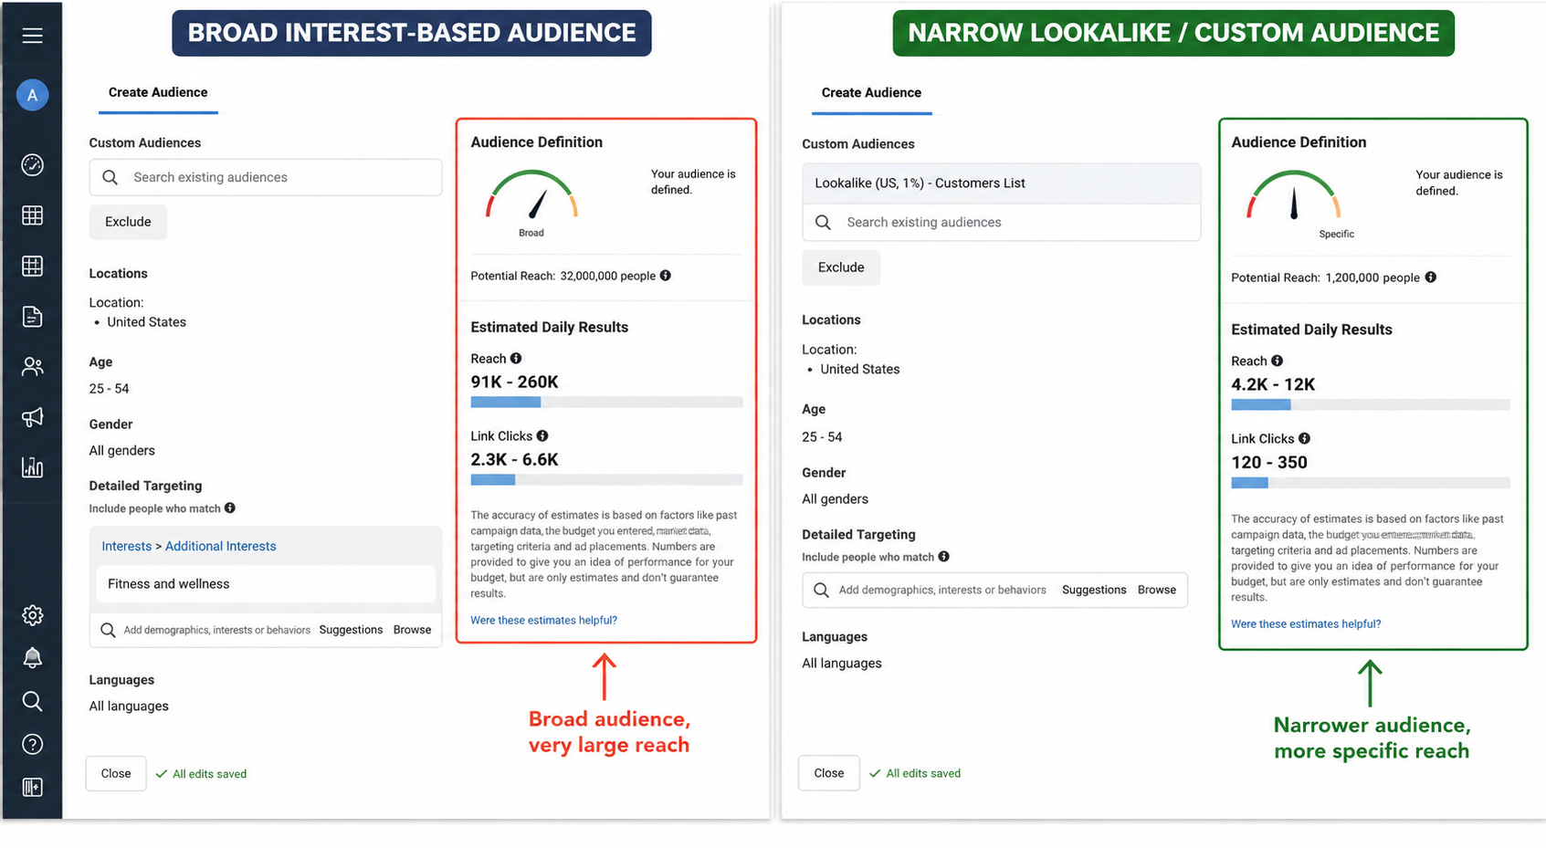This screenshot has width=1546, height=848.
Task: Open the megaphone ads icon in sidebar
Action: (32, 417)
